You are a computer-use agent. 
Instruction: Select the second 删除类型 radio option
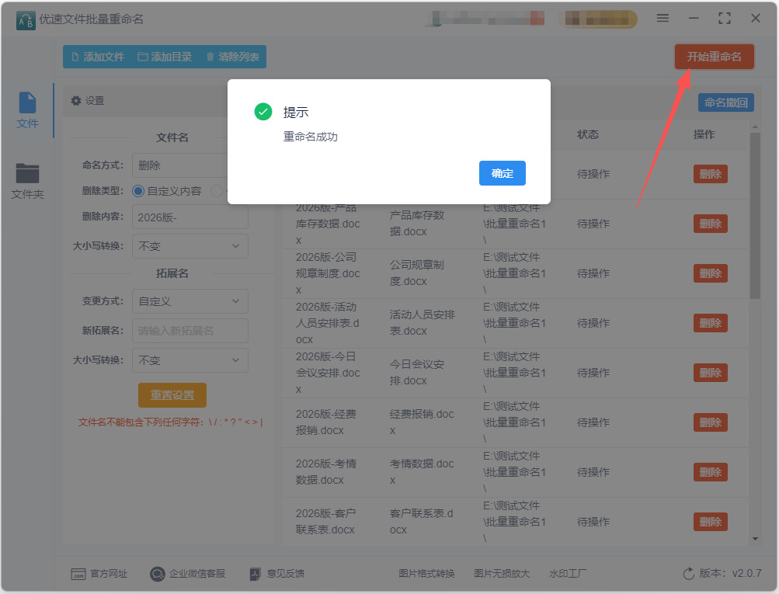pos(216,191)
